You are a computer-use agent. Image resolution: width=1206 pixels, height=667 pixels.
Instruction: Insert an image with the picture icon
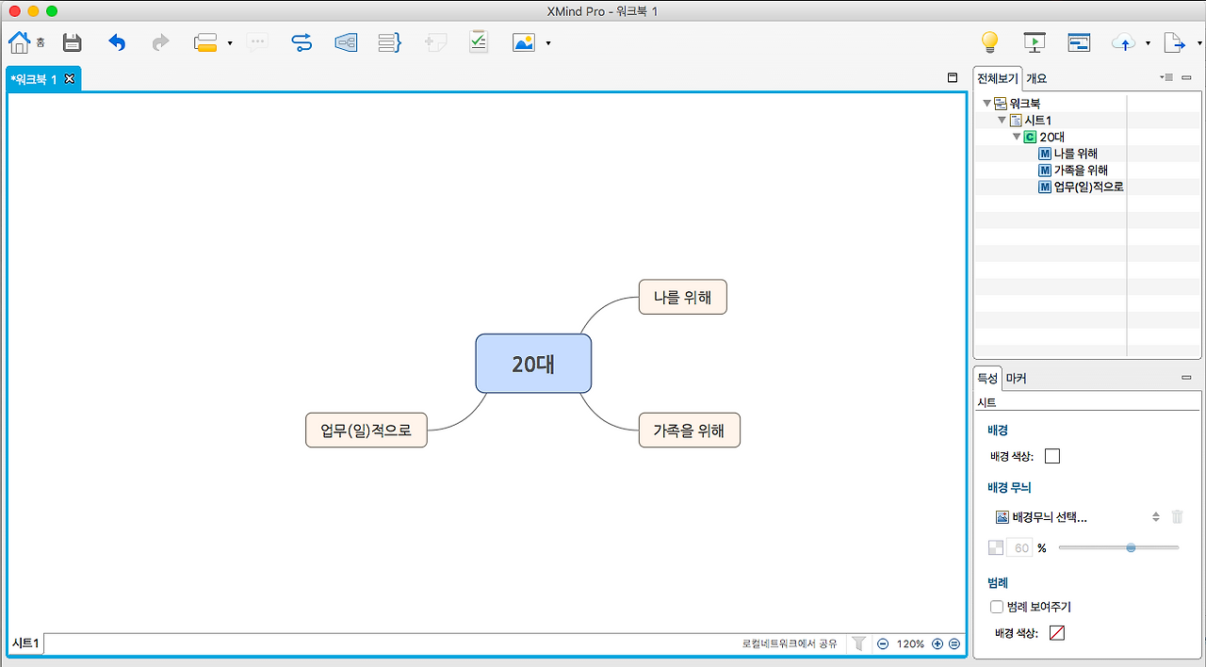tap(524, 42)
